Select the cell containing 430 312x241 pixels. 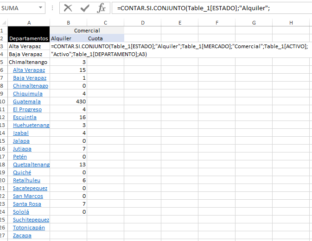(68, 101)
